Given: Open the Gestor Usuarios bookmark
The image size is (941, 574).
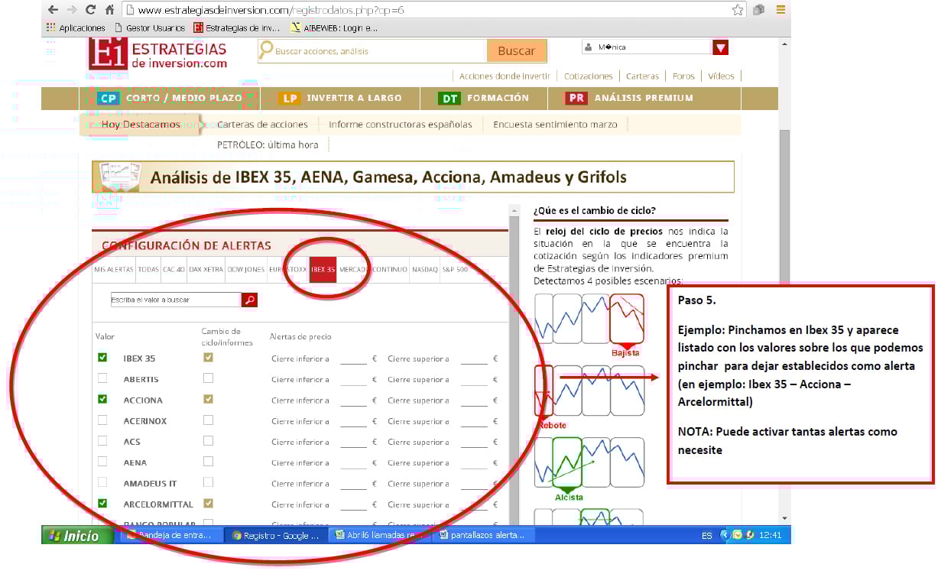Looking at the screenshot, I should [x=149, y=28].
